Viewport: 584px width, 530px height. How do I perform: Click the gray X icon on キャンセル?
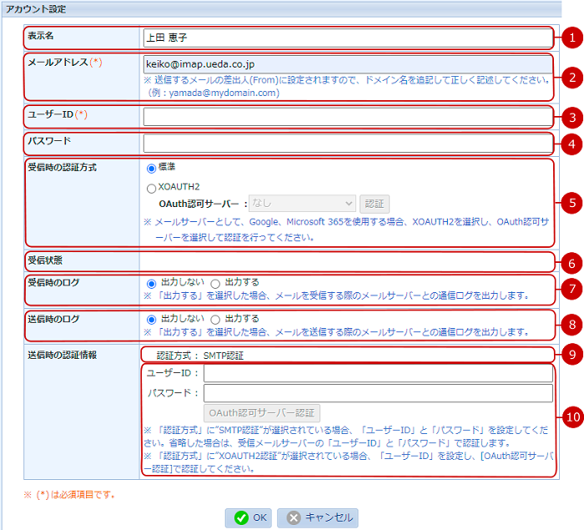(294, 517)
